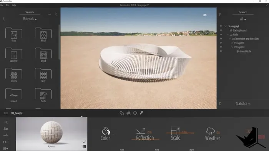Open the Plastic materials folder
Image resolution: width=269 pixels, height=151 pixels.
click(x=43, y=95)
